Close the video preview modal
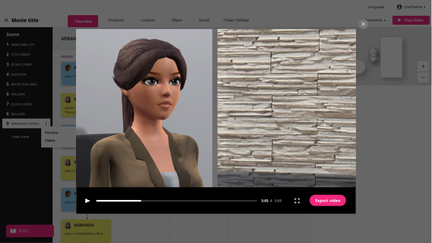The width and height of the screenshot is (432, 243). (363, 24)
